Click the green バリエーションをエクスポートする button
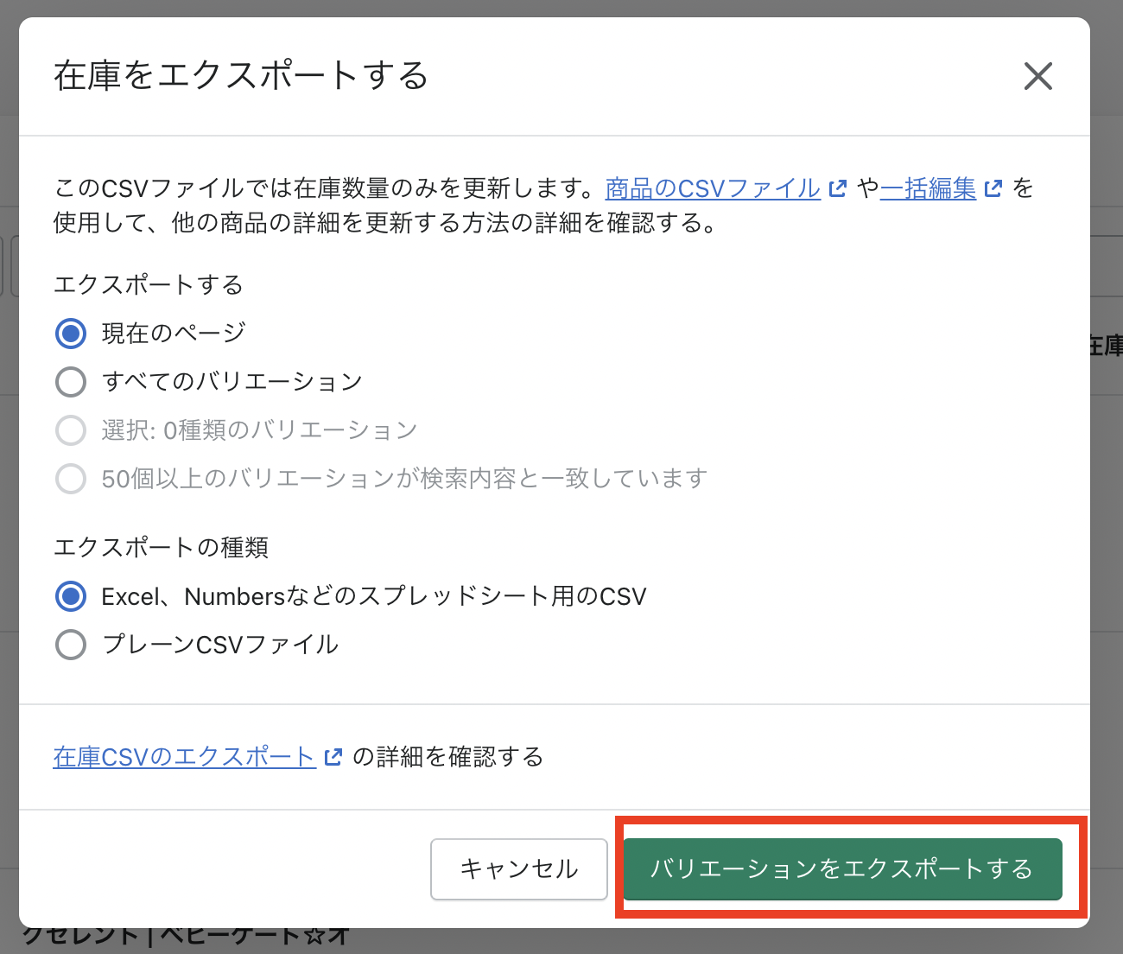 coord(841,868)
